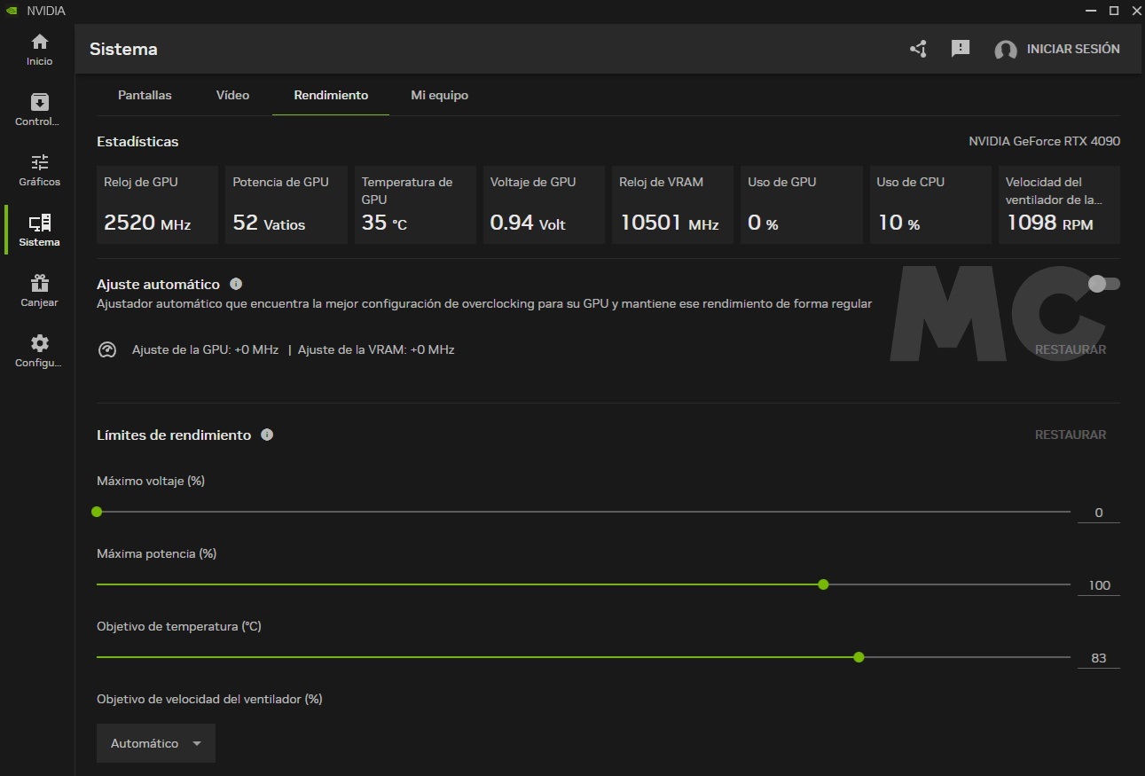Click RESTAURAR beside Límites de rendimiento

tap(1070, 435)
